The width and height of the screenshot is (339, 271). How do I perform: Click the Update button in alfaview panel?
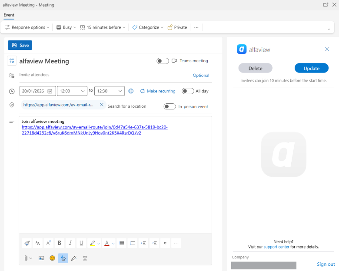311,68
